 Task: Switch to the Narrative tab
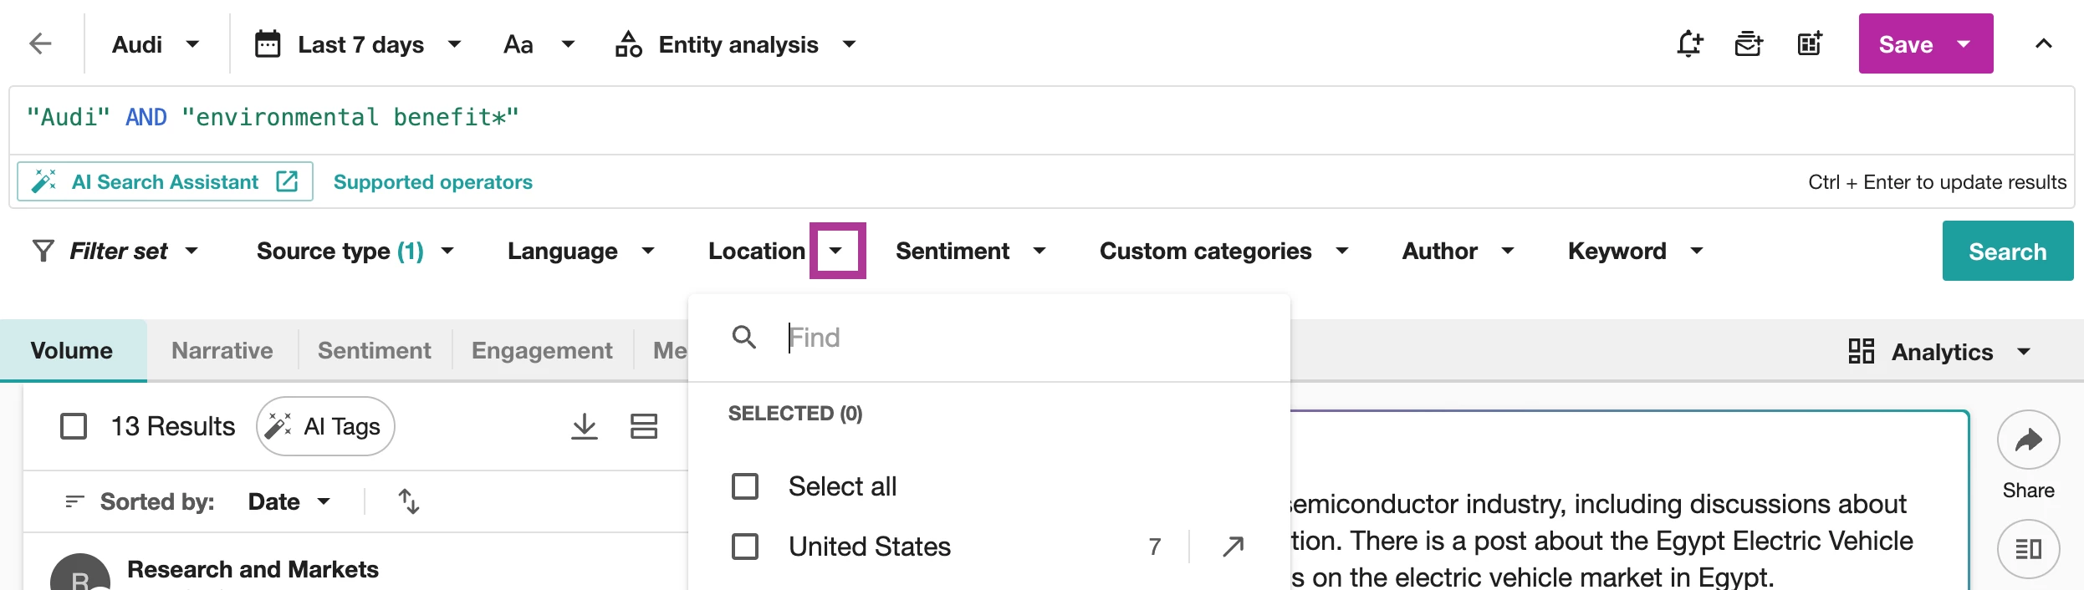pyautogui.click(x=222, y=350)
